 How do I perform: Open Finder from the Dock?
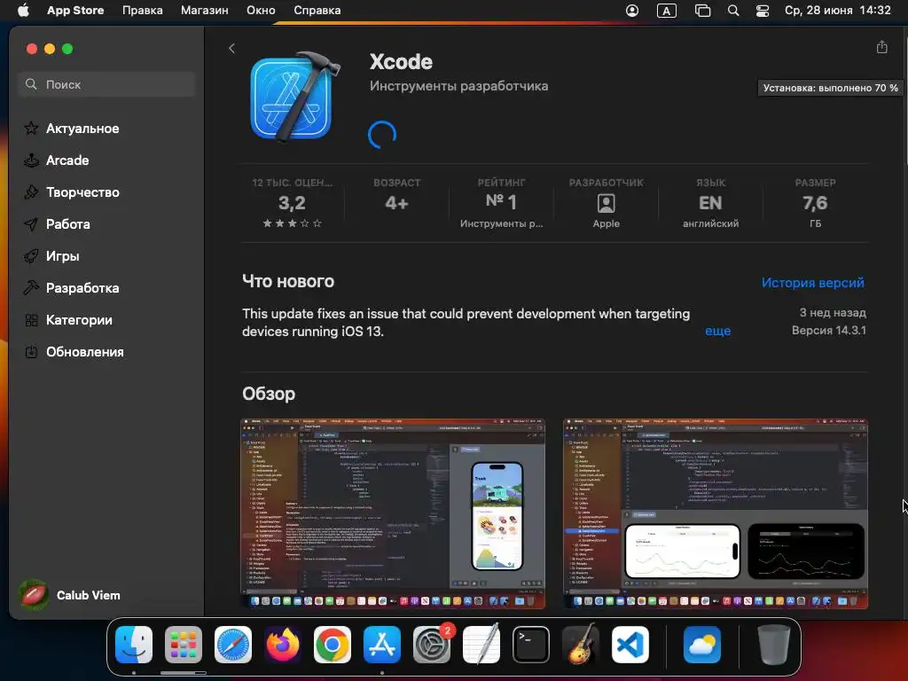(x=134, y=645)
